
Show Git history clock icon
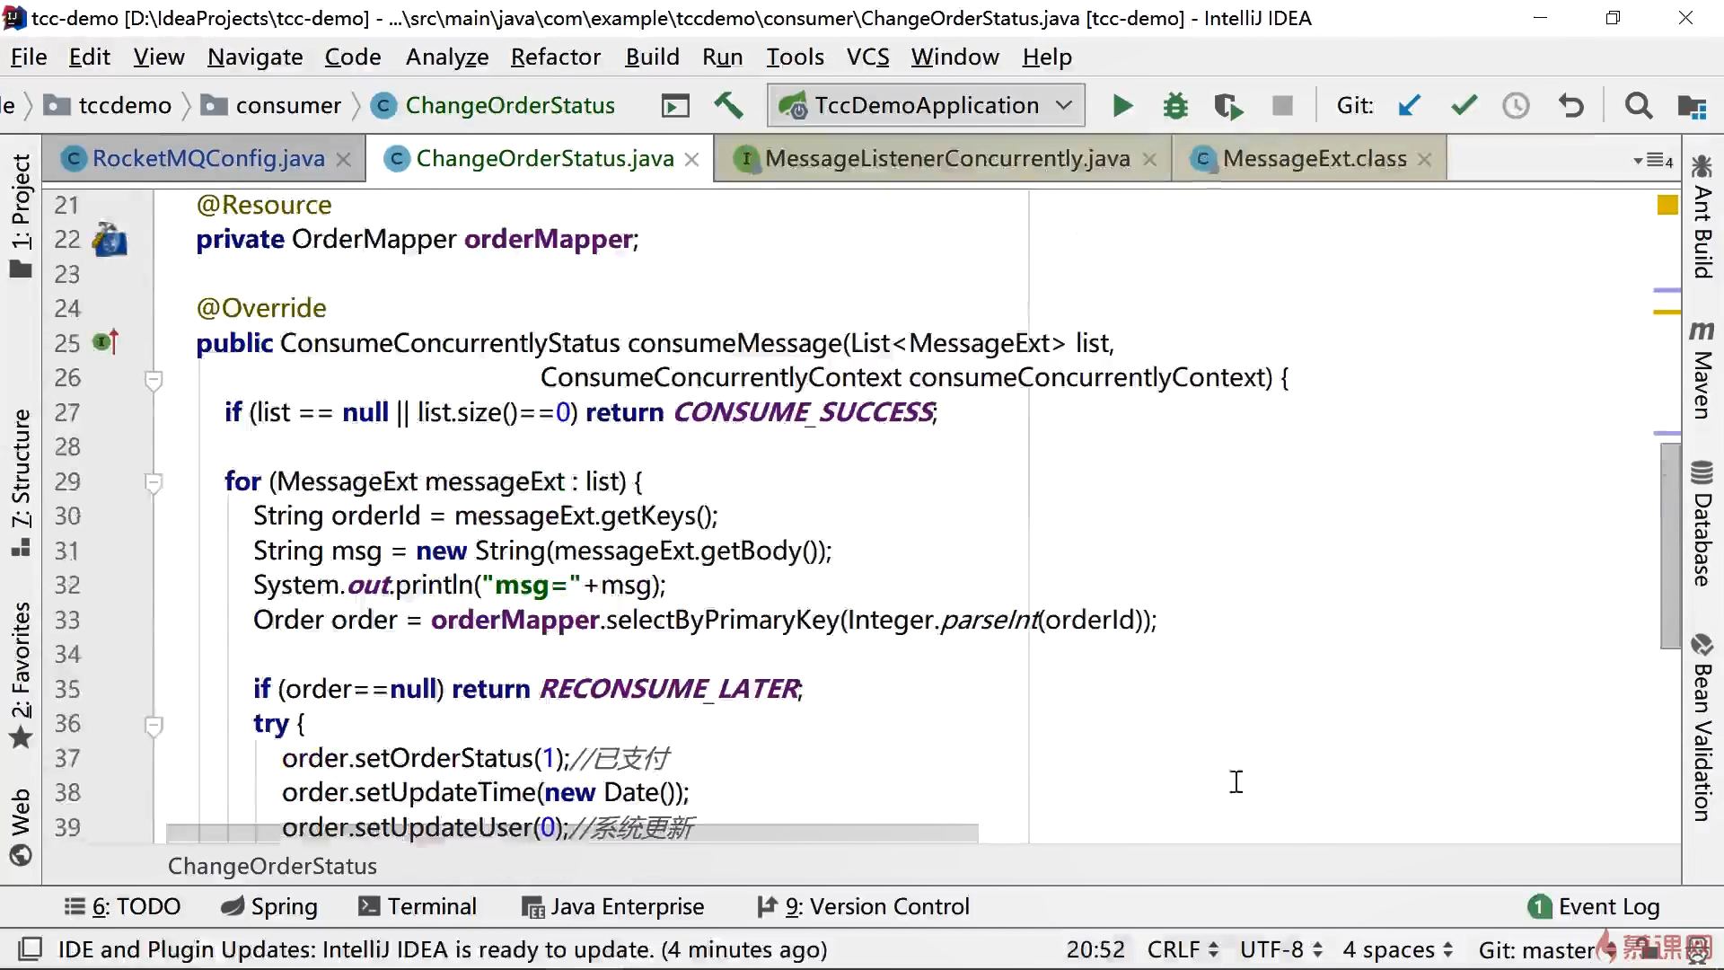1516,106
